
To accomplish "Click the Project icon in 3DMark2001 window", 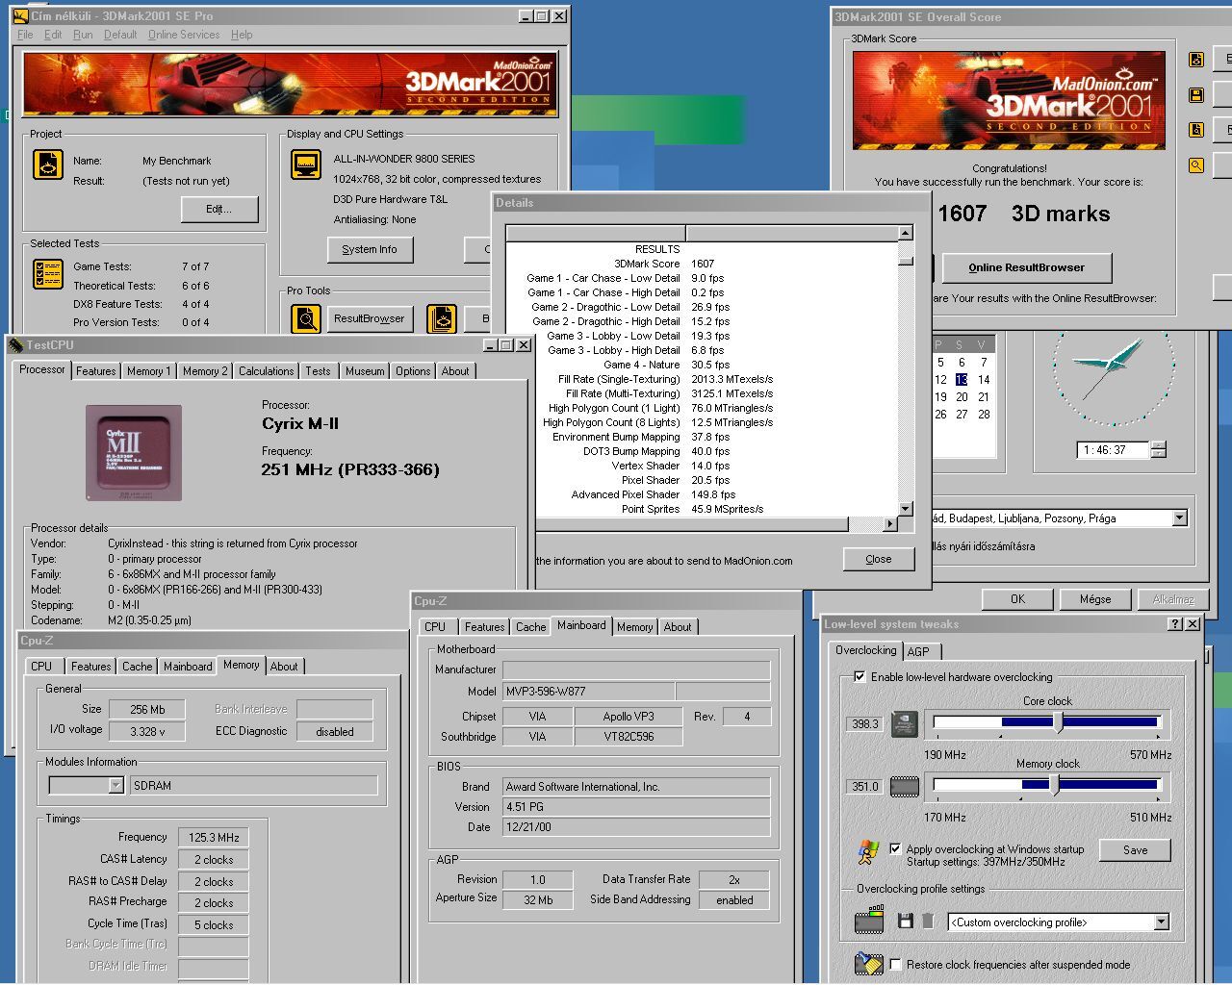I will click(x=48, y=164).
